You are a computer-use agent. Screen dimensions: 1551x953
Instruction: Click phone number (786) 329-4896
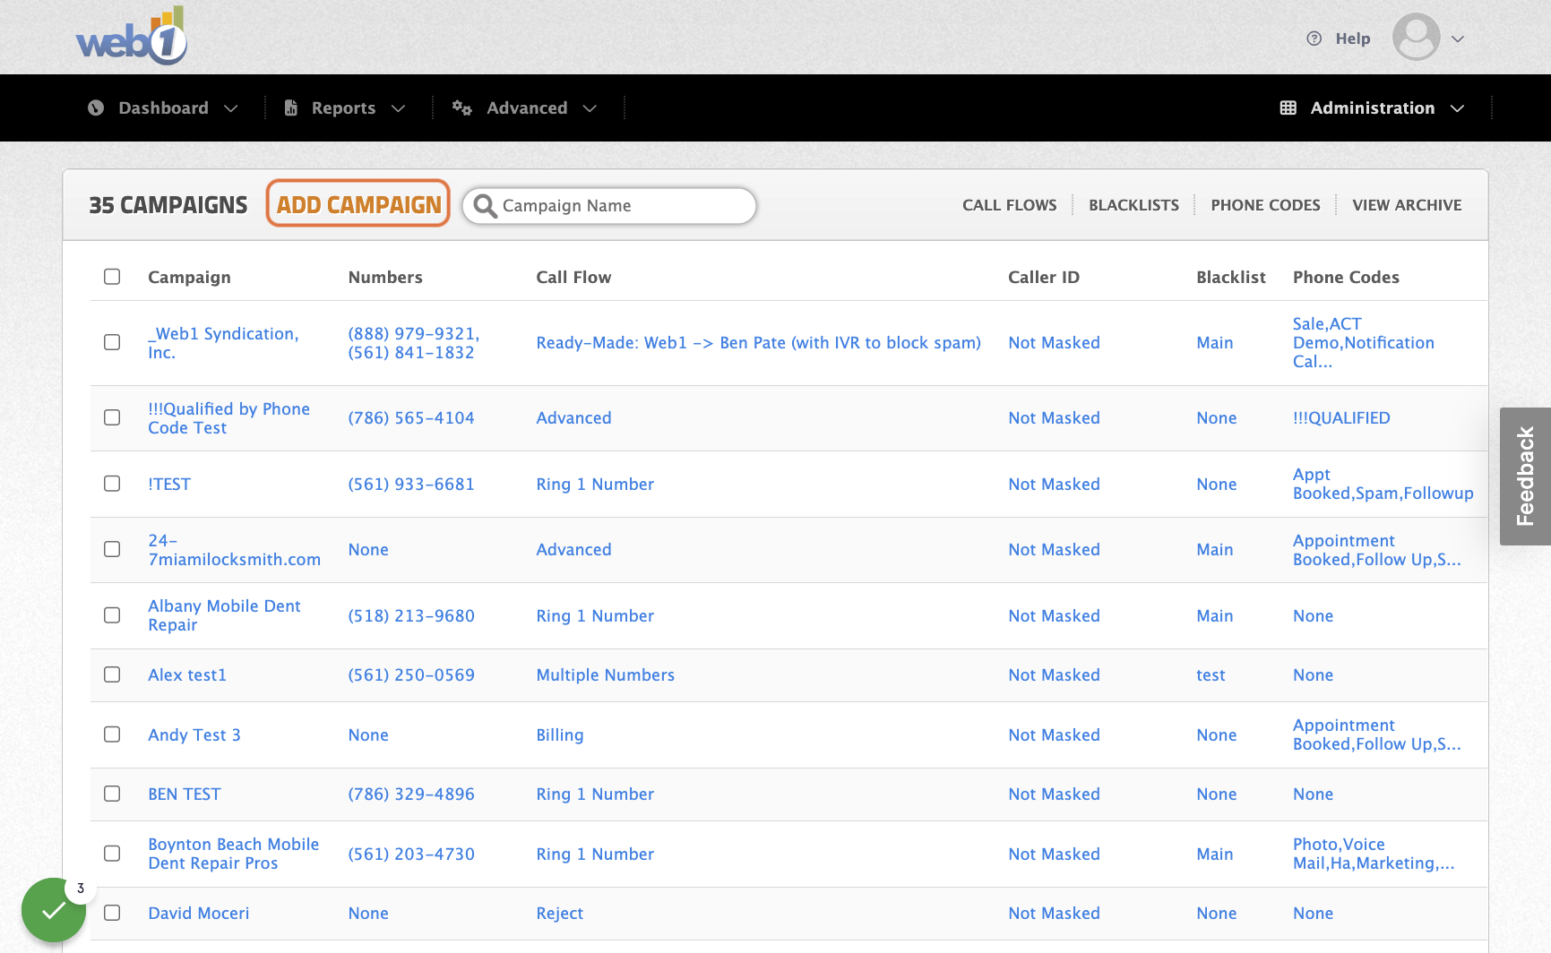(411, 794)
